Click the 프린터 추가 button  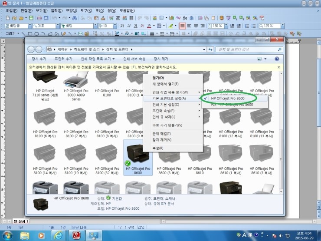63,59
